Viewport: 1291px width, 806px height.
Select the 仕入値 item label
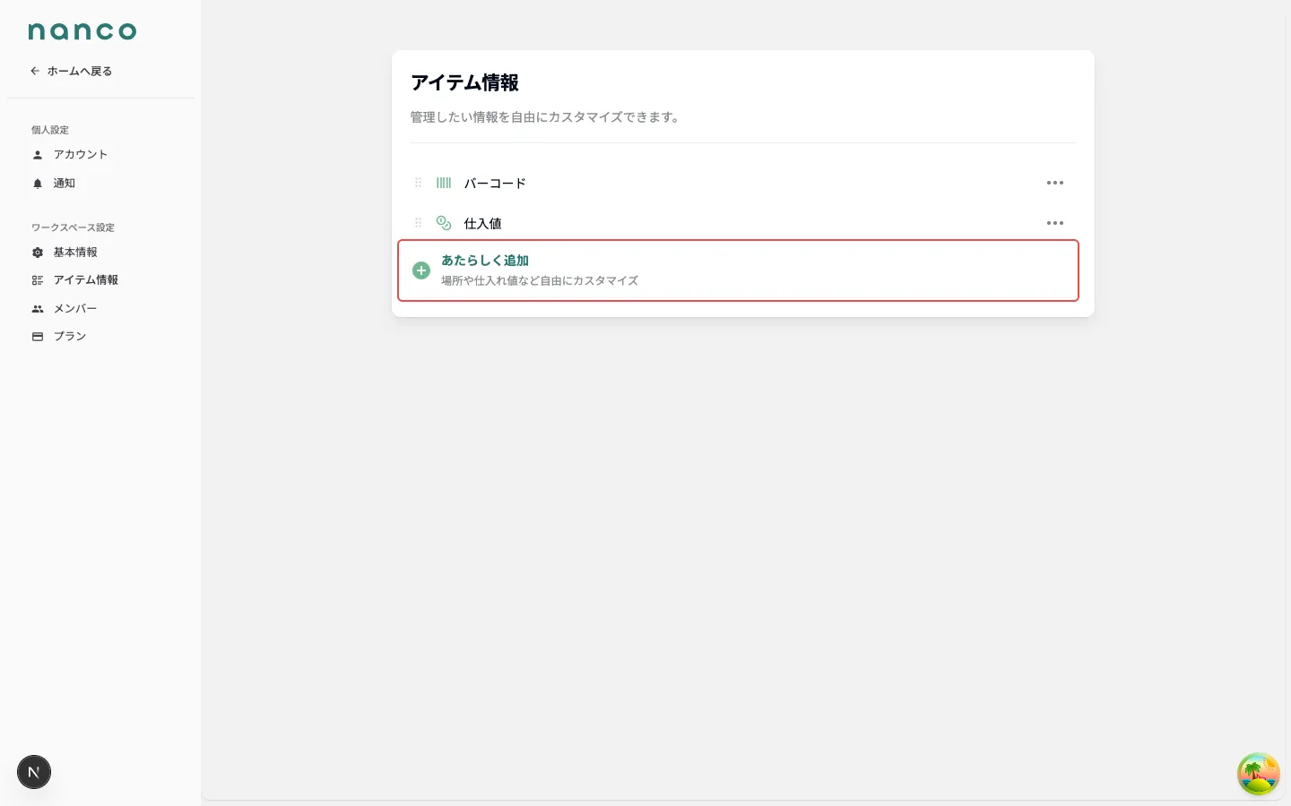point(482,223)
